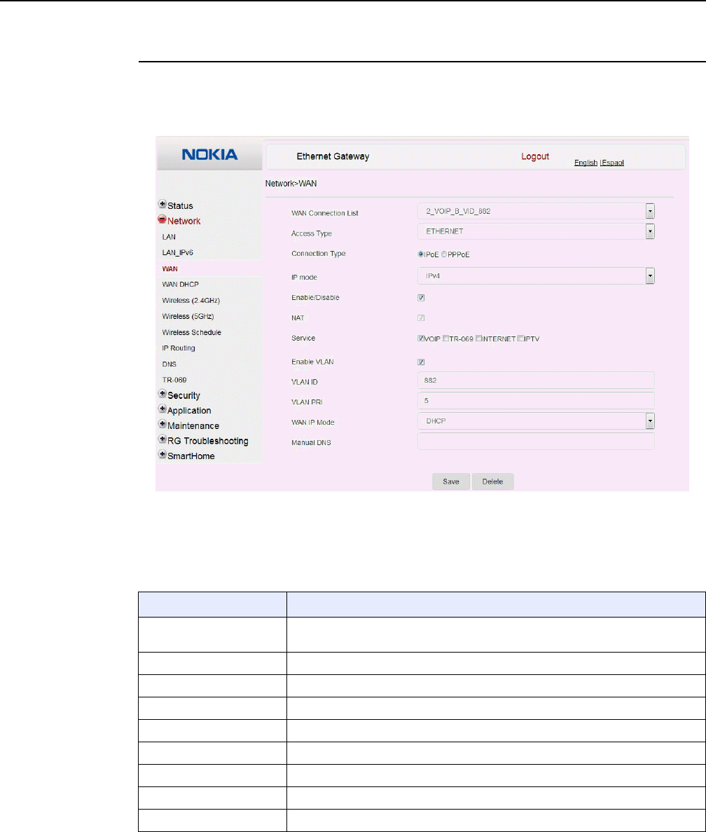706x832 pixels.
Task: Click the Logout link
Action: (535, 156)
